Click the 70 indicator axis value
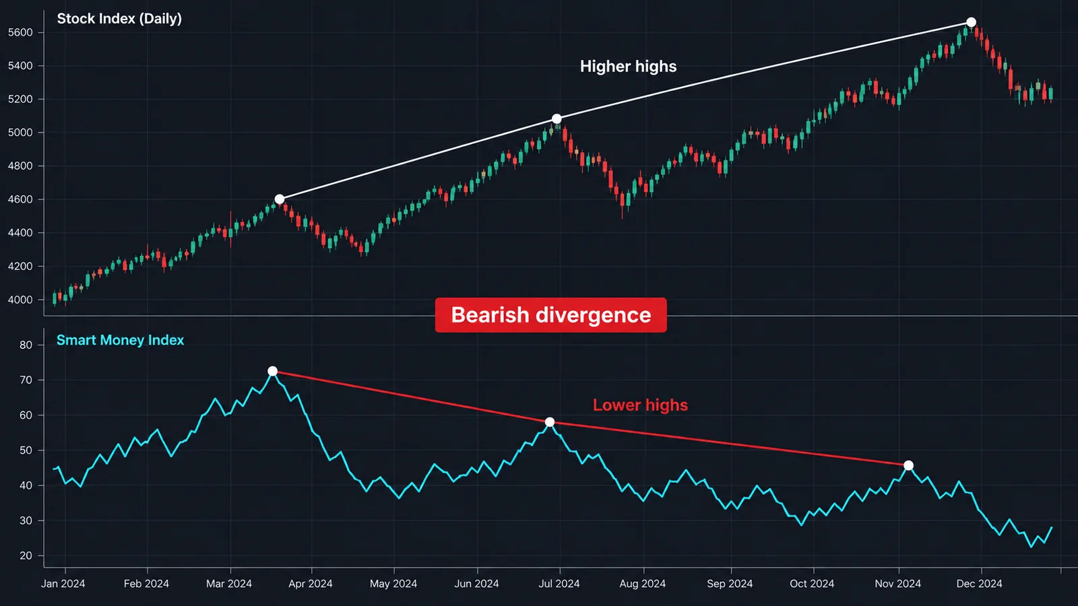The image size is (1078, 606). tap(26, 380)
